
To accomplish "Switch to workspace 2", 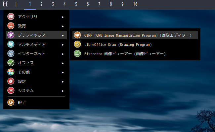I will [41, 4].
